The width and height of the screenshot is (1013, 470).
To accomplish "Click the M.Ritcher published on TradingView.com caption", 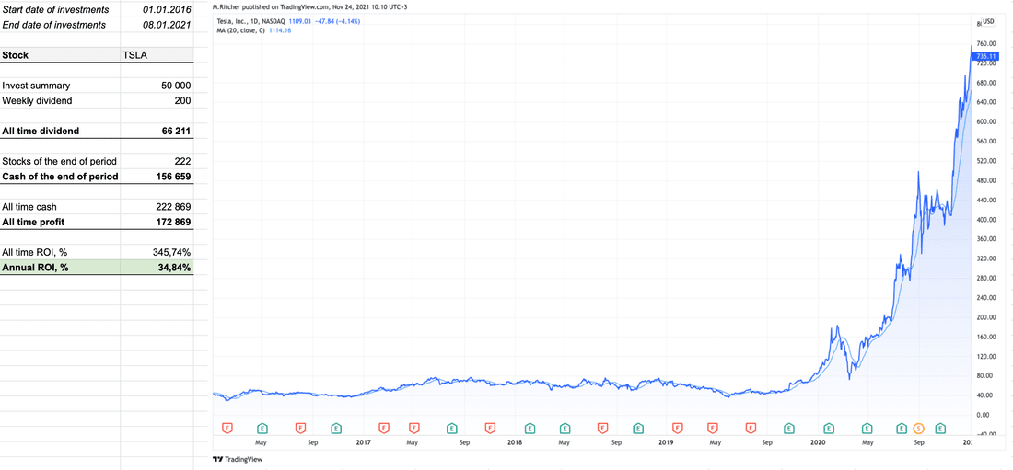I will coord(310,6).
